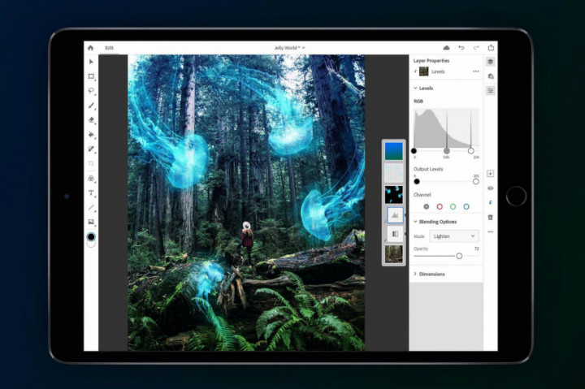Click the black Output Levels handle
This screenshot has width=585, height=389.
[x=417, y=182]
